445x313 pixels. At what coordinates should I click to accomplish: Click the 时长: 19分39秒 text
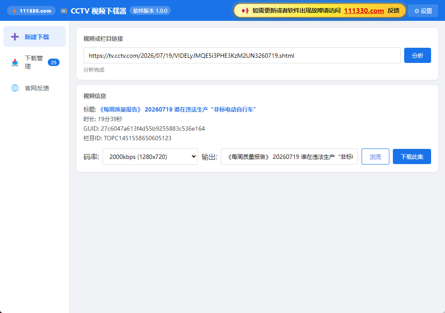coord(103,119)
